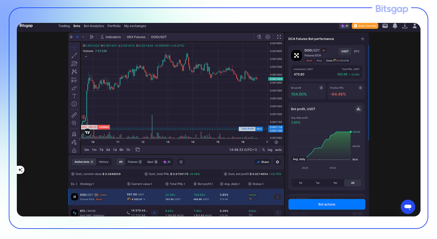The height and width of the screenshot is (239, 437).
Task: Set chart range to 6h
Action: pyautogui.click(x=121, y=150)
